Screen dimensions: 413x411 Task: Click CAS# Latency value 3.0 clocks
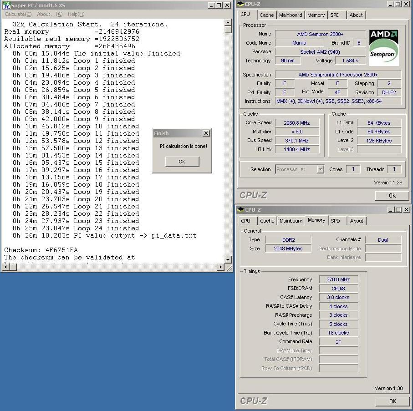[338, 297]
